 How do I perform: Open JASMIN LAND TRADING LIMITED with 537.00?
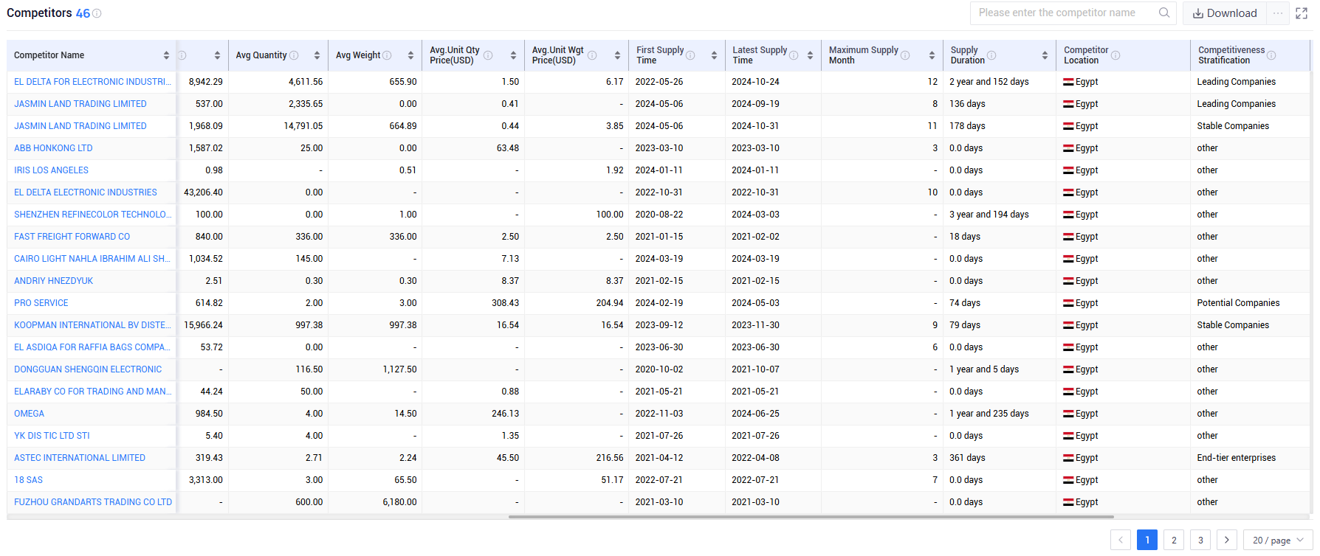point(80,104)
